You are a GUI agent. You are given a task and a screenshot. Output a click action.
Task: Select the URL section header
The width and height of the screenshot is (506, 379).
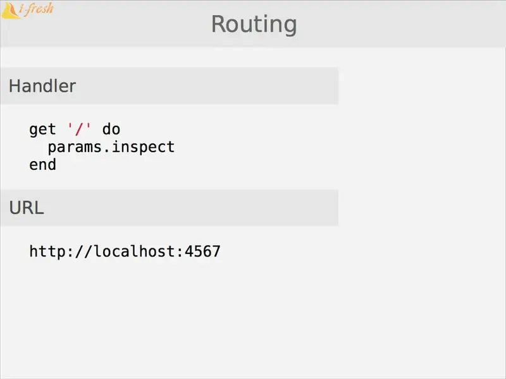(169, 208)
